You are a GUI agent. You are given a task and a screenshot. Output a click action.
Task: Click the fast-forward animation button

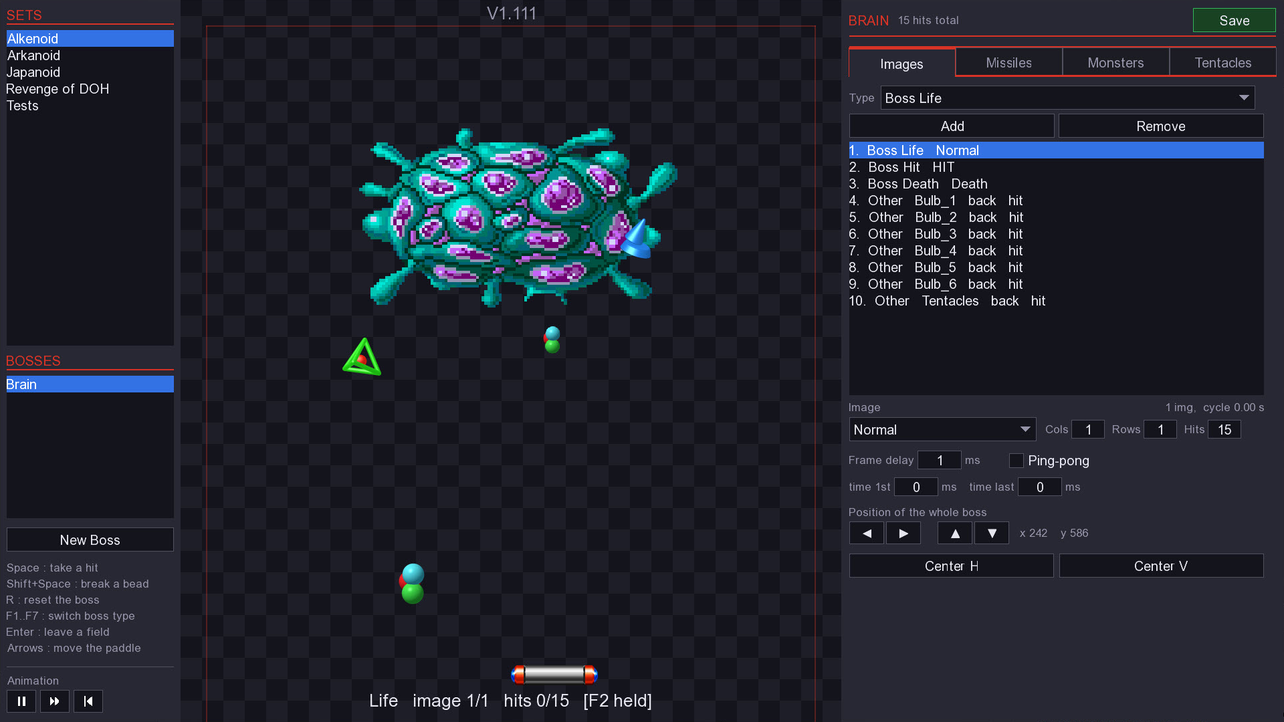pos(55,701)
